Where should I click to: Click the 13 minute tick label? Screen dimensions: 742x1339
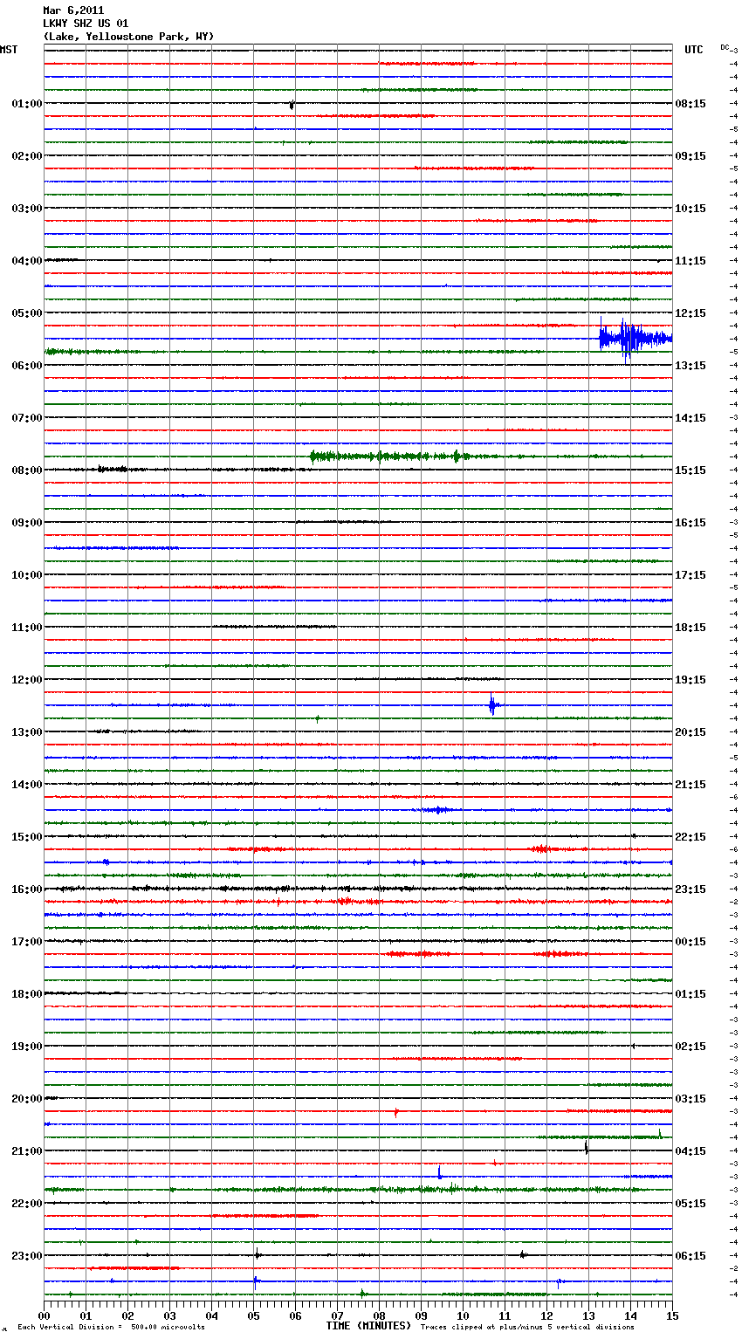click(588, 1315)
